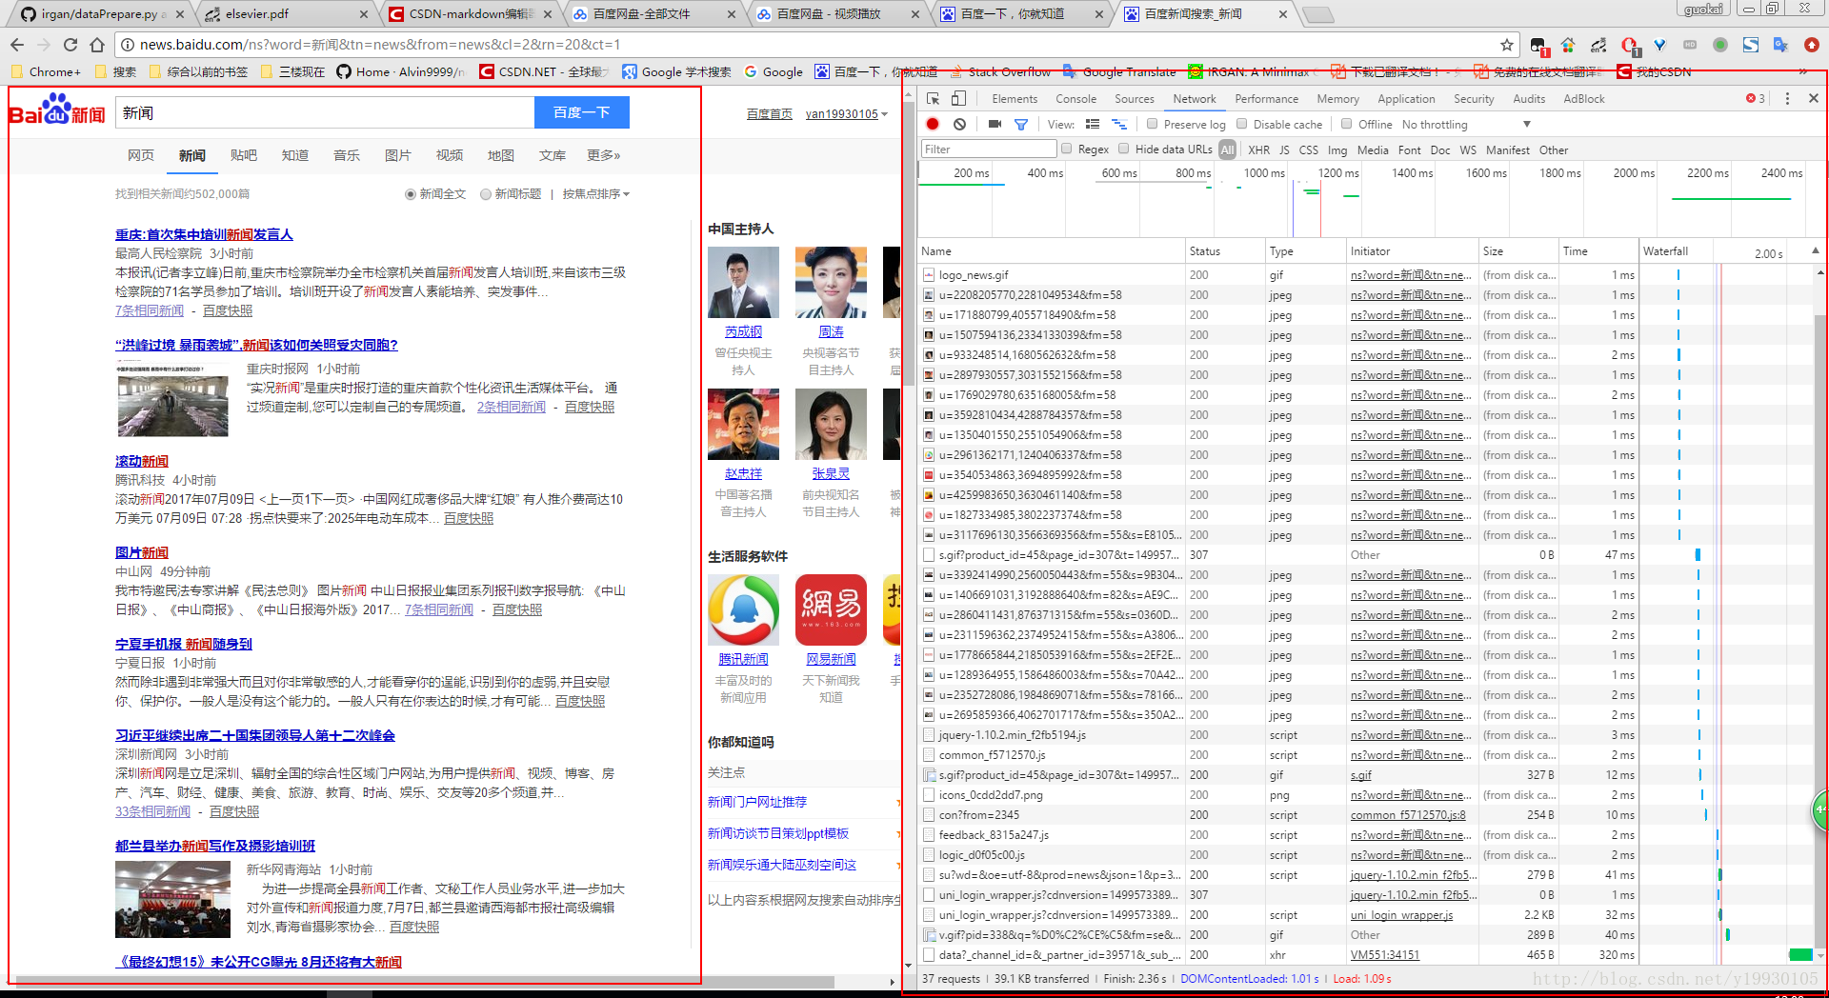Switch to the elsevier.pdf browser tab
Image resolution: width=1829 pixels, height=998 pixels.
286,14
